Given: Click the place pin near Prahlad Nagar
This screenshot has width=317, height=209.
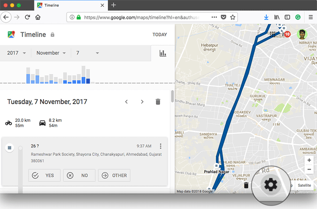Looking at the screenshot, I should click(x=216, y=166).
